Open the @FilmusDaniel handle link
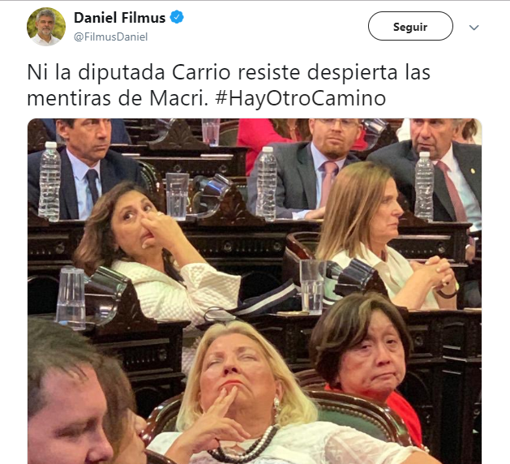Viewport: 510px width, 464px height. 111,37
